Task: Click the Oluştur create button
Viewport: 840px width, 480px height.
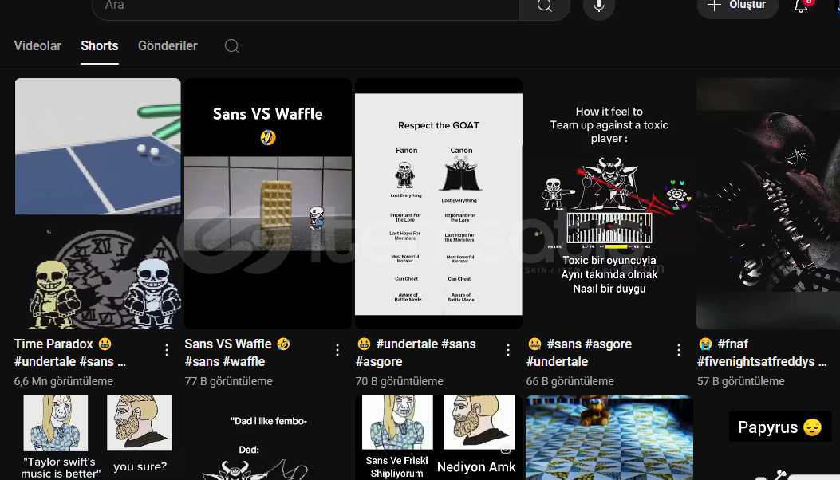Action: point(737,6)
